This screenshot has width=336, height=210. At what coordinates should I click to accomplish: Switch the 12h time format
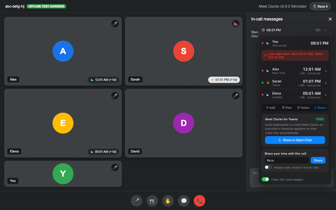pos(318,30)
